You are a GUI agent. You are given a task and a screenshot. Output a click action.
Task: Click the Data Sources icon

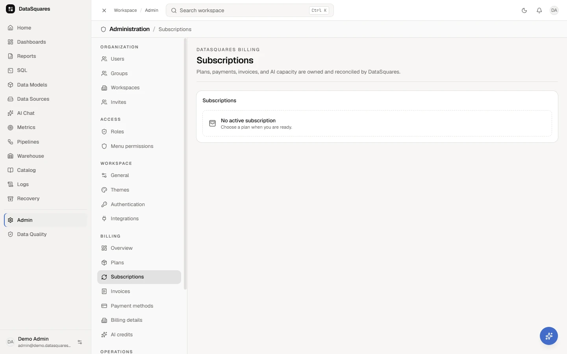(x=11, y=99)
